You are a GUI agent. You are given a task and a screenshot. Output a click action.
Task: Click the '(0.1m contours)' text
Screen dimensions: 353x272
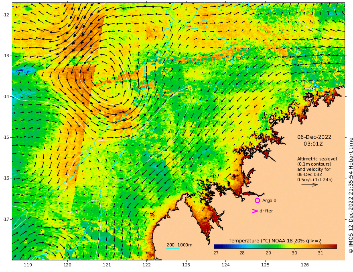pos(314,164)
